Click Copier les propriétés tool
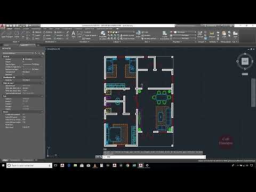 pyautogui.click(x=164, y=35)
